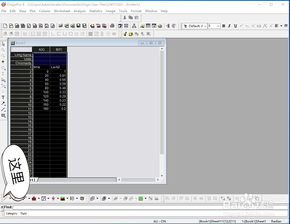Open the Column menu
Viewport: 290px width, 224px height.
tap(45, 11)
